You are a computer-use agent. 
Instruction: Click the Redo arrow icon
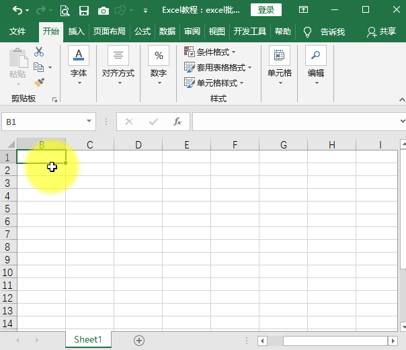41,10
